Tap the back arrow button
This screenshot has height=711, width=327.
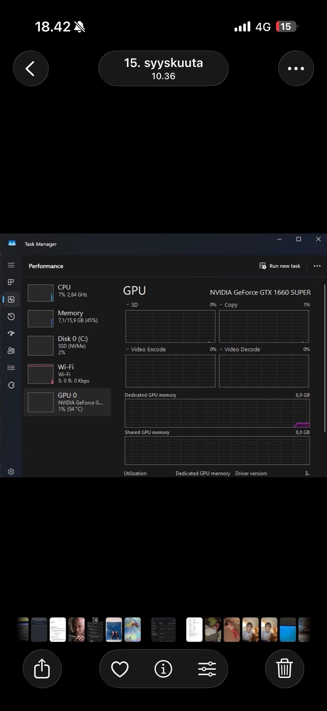point(31,68)
